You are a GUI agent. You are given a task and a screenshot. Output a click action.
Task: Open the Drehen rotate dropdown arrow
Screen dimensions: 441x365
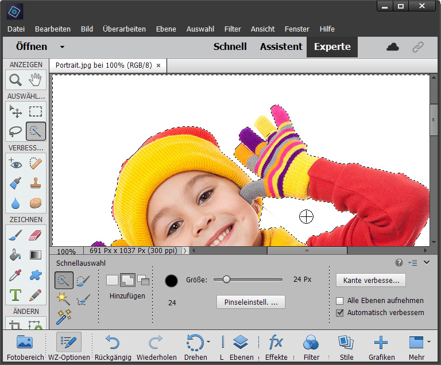click(x=208, y=343)
